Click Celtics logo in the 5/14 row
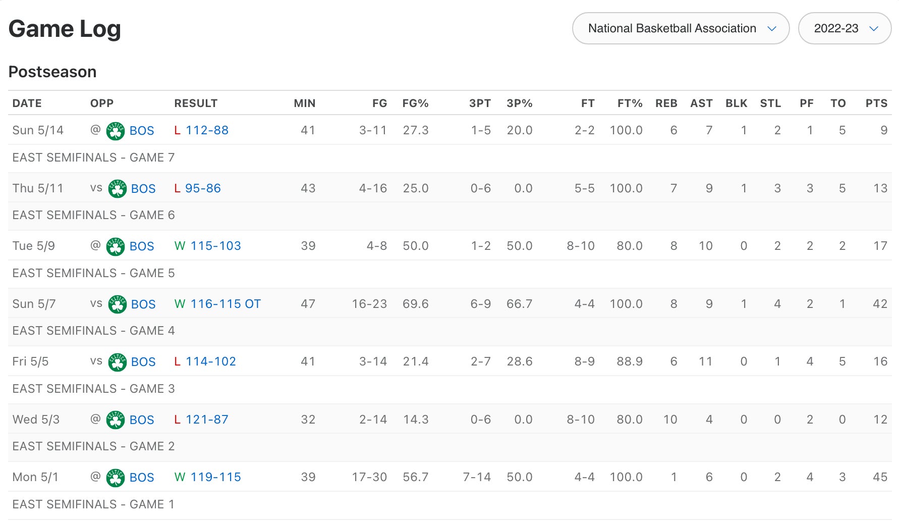 [116, 131]
